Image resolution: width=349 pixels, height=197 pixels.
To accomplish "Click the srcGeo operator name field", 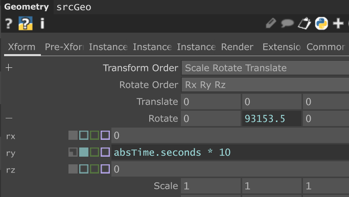I will (74, 7).
